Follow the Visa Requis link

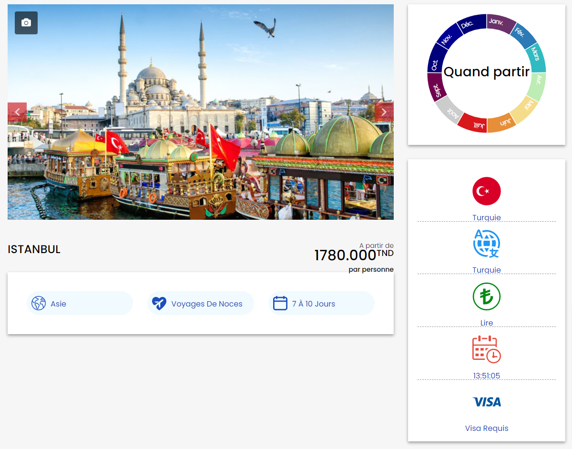pos(487,428)
